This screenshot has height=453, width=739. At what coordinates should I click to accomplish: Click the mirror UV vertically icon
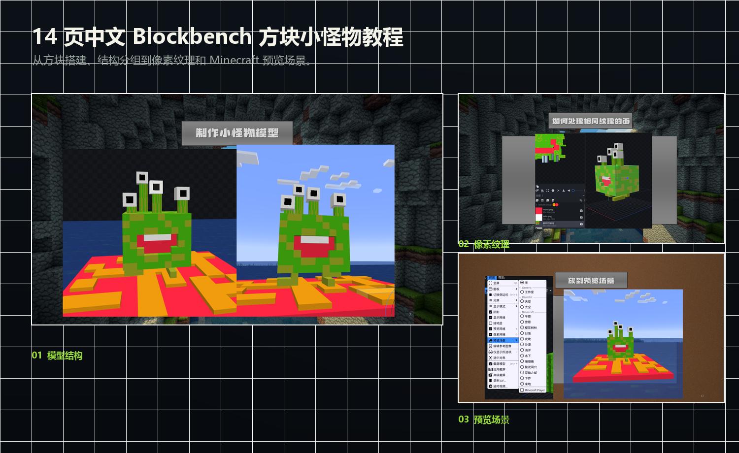[569, 191]
